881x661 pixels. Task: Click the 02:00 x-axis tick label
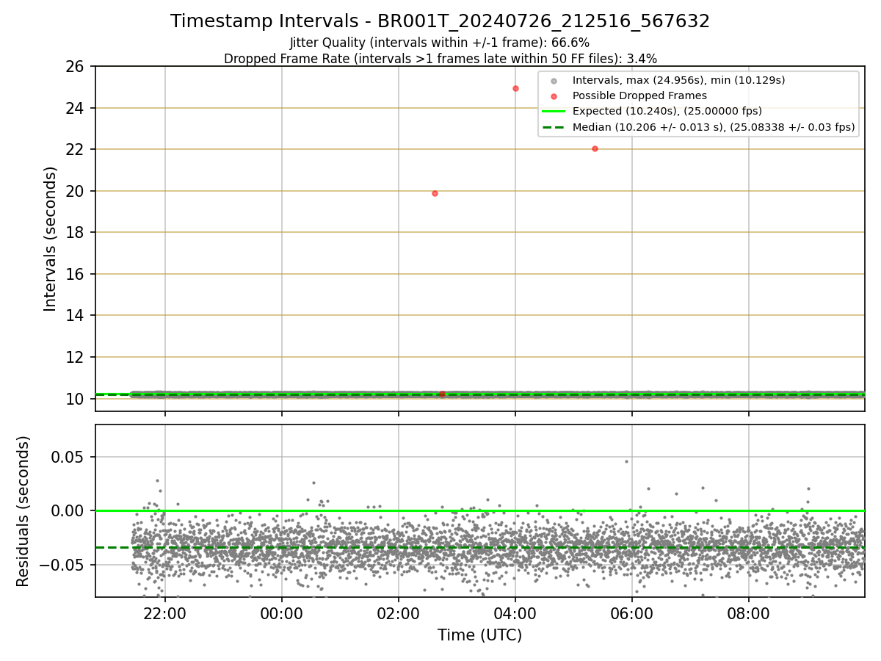399,613
